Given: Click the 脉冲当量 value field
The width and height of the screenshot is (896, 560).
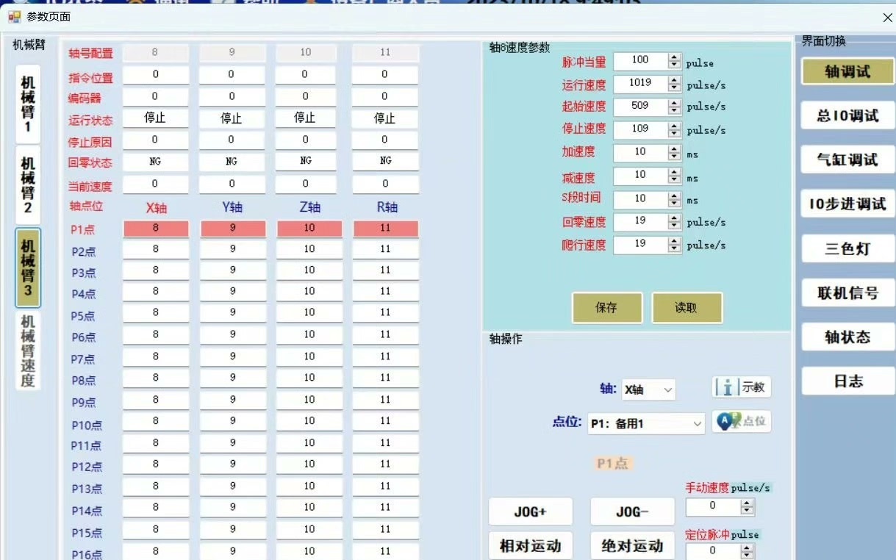Looking at the screenshot, I should click(640, 62).
